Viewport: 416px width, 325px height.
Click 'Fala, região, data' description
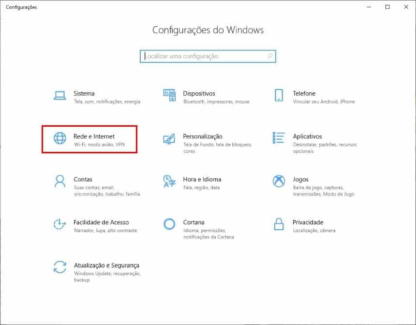coord(201,188)
